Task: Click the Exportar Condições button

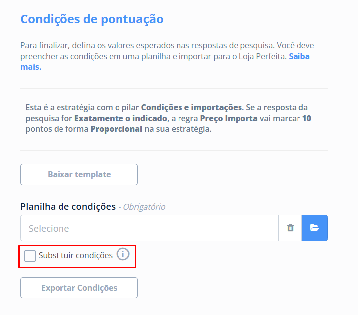Action: click(x=79, y=288)
